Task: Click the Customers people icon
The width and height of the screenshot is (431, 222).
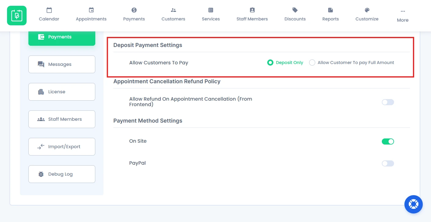Action: tap(173, 10)
